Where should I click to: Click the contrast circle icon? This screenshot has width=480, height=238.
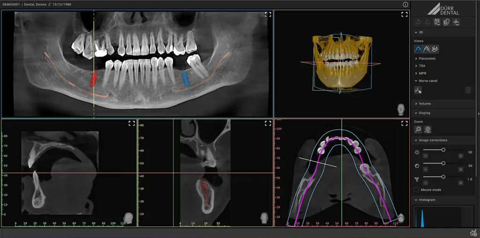[417, 166]
